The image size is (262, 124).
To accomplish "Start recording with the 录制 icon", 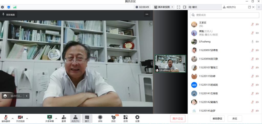I will [x=100, y=118].
